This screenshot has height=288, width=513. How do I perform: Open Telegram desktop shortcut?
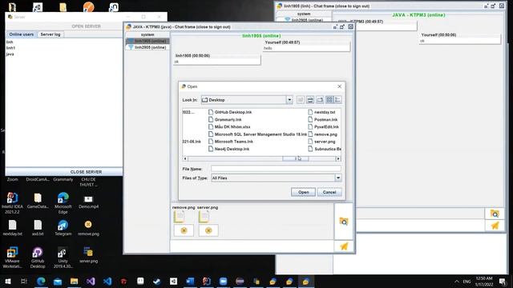(63, 227)
